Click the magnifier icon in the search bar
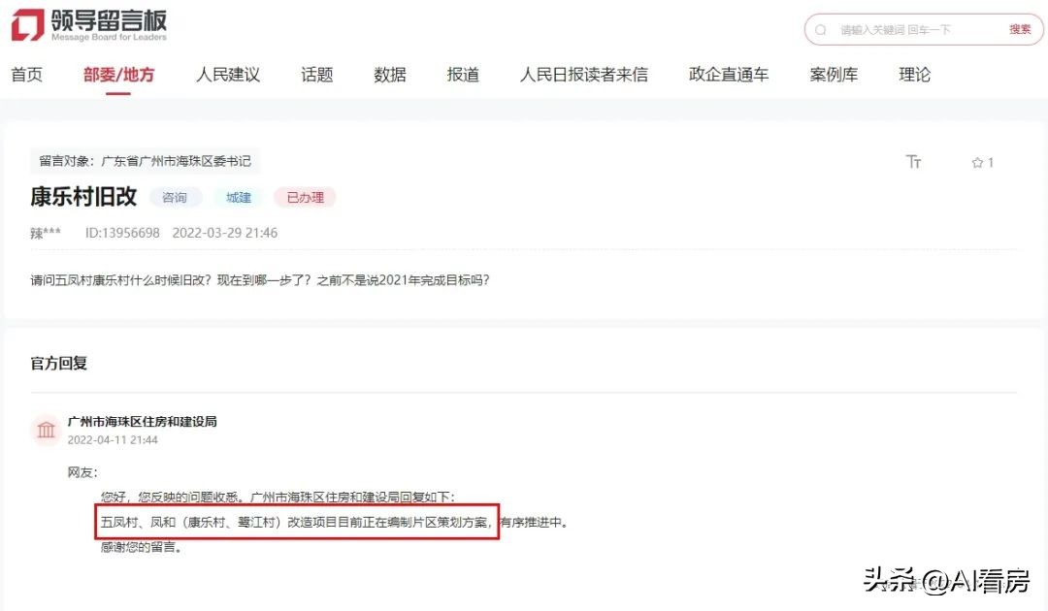1048x611 pixels. [x=824, y=30]
